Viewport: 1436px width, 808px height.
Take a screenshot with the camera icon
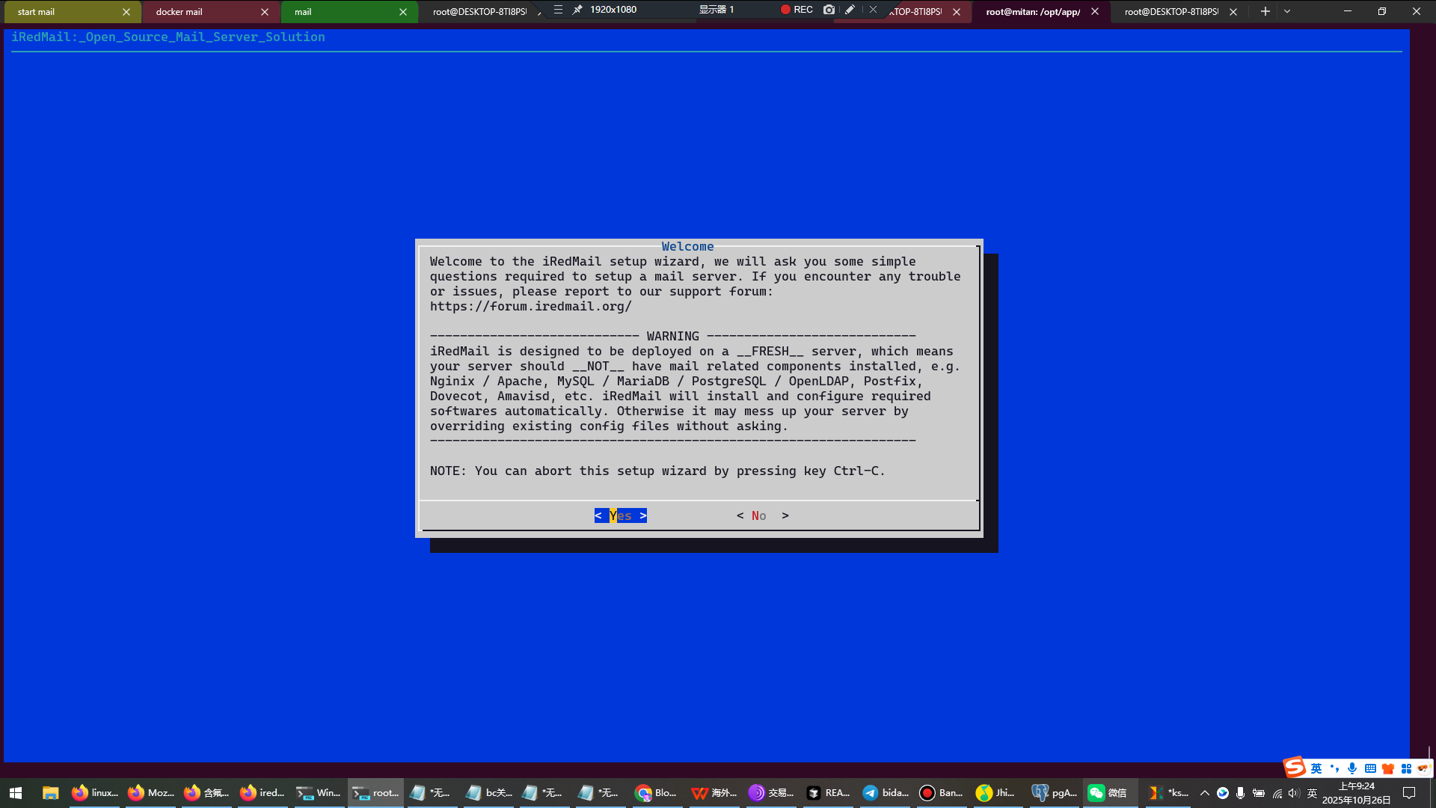tap(829, 10)
